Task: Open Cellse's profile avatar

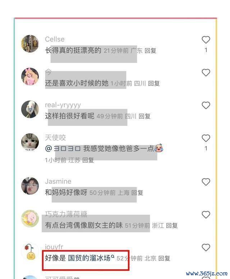Action: pyautogui.click(x=30, y=43)
